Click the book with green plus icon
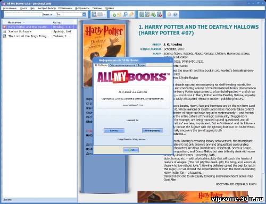 coord(142,14)
